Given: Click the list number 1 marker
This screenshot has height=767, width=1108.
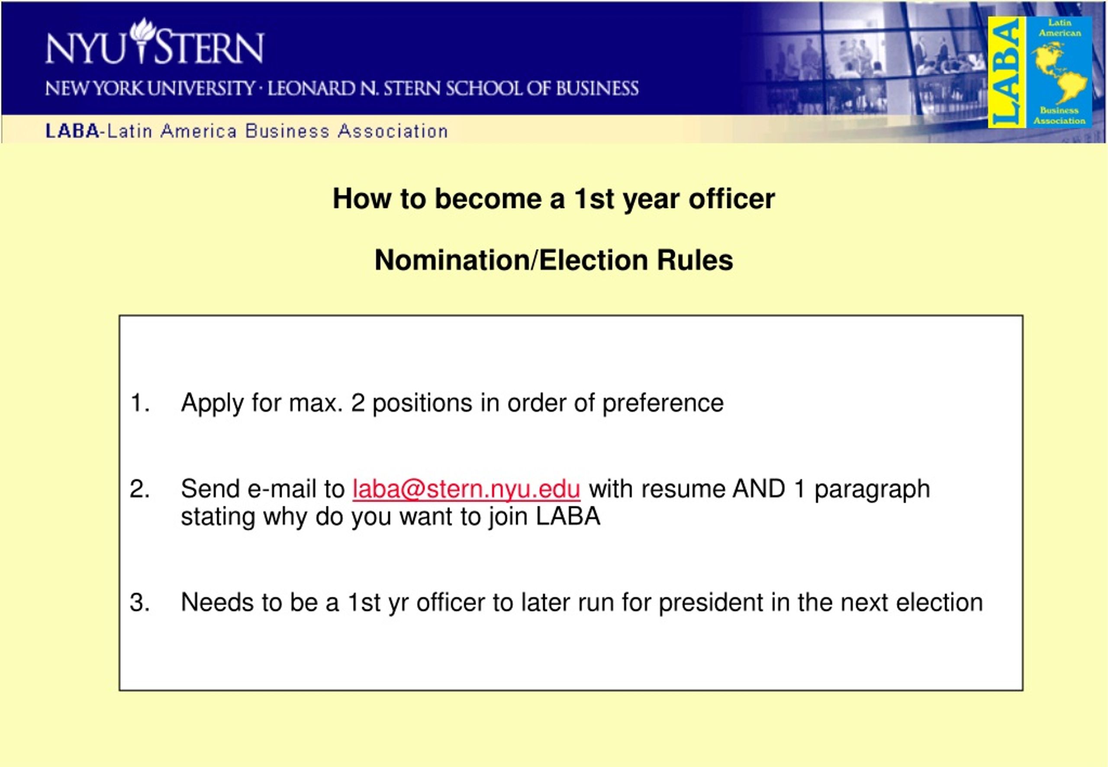Looking at the screenshot, I should (x=140, y=403).
